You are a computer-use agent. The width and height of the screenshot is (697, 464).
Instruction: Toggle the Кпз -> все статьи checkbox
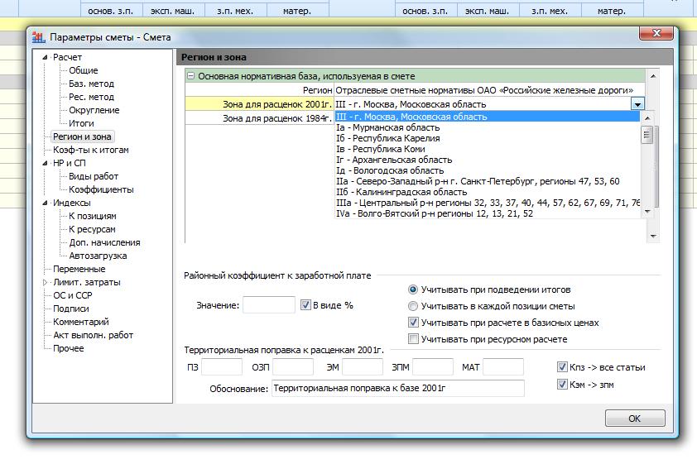[563, 367]
